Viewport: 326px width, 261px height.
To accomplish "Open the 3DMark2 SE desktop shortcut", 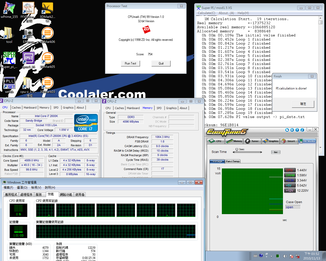I will tap(47, 11).
